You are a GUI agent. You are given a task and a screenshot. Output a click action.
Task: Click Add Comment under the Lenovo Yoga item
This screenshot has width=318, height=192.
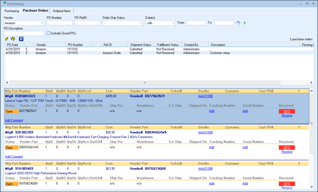(14, 120)
